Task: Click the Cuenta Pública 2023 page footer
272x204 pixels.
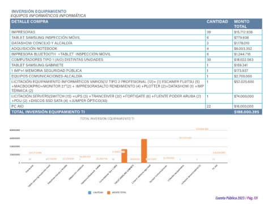Action: (237, 198)
